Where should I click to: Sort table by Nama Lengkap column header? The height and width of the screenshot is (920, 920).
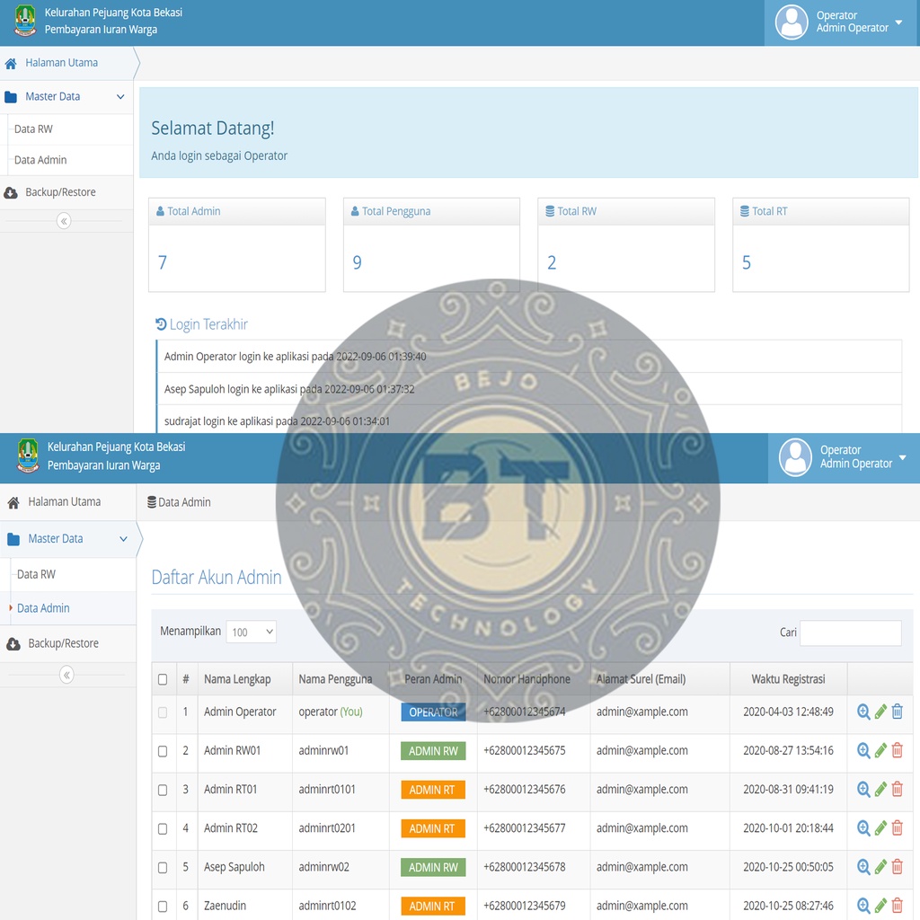pos(237,679)
